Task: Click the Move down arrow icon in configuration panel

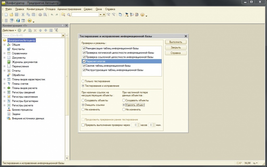Action: (x=46, y=30)
